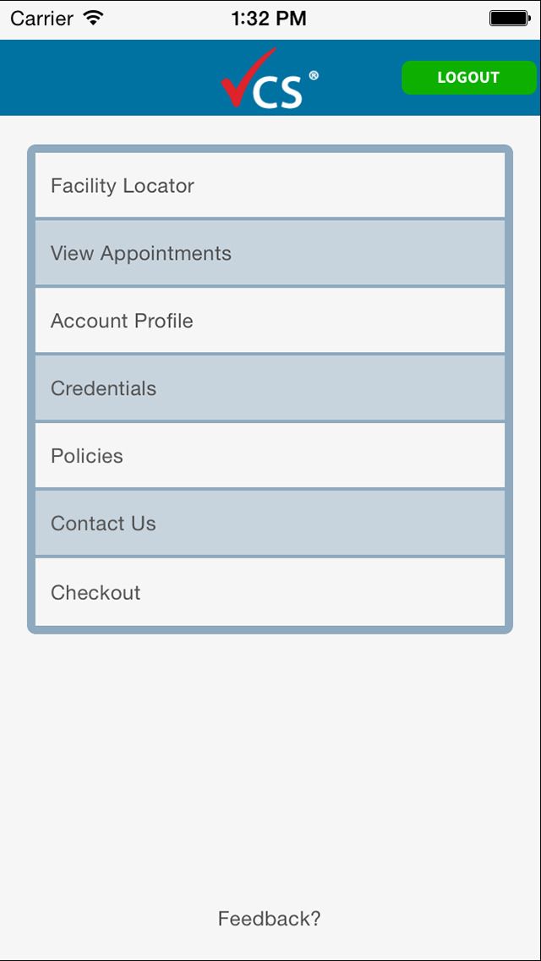Open the View Appointments menu entry

[x=270, y=252]
